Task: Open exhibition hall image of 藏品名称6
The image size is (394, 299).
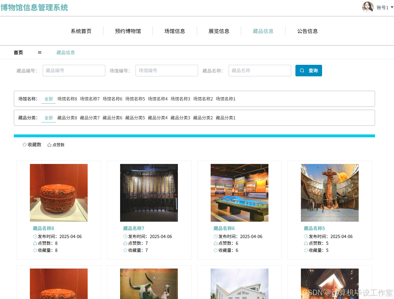Action: point(240,193)
